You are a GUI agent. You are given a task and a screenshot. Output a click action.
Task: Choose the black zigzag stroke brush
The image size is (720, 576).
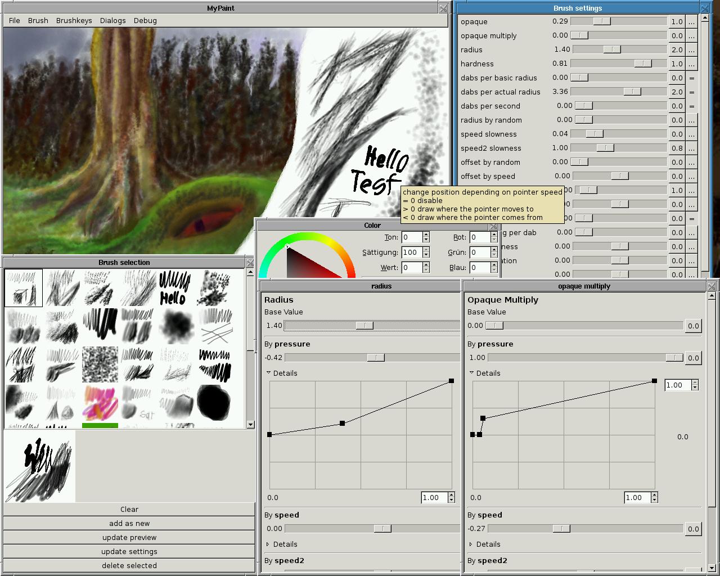[x=214, y=364]
